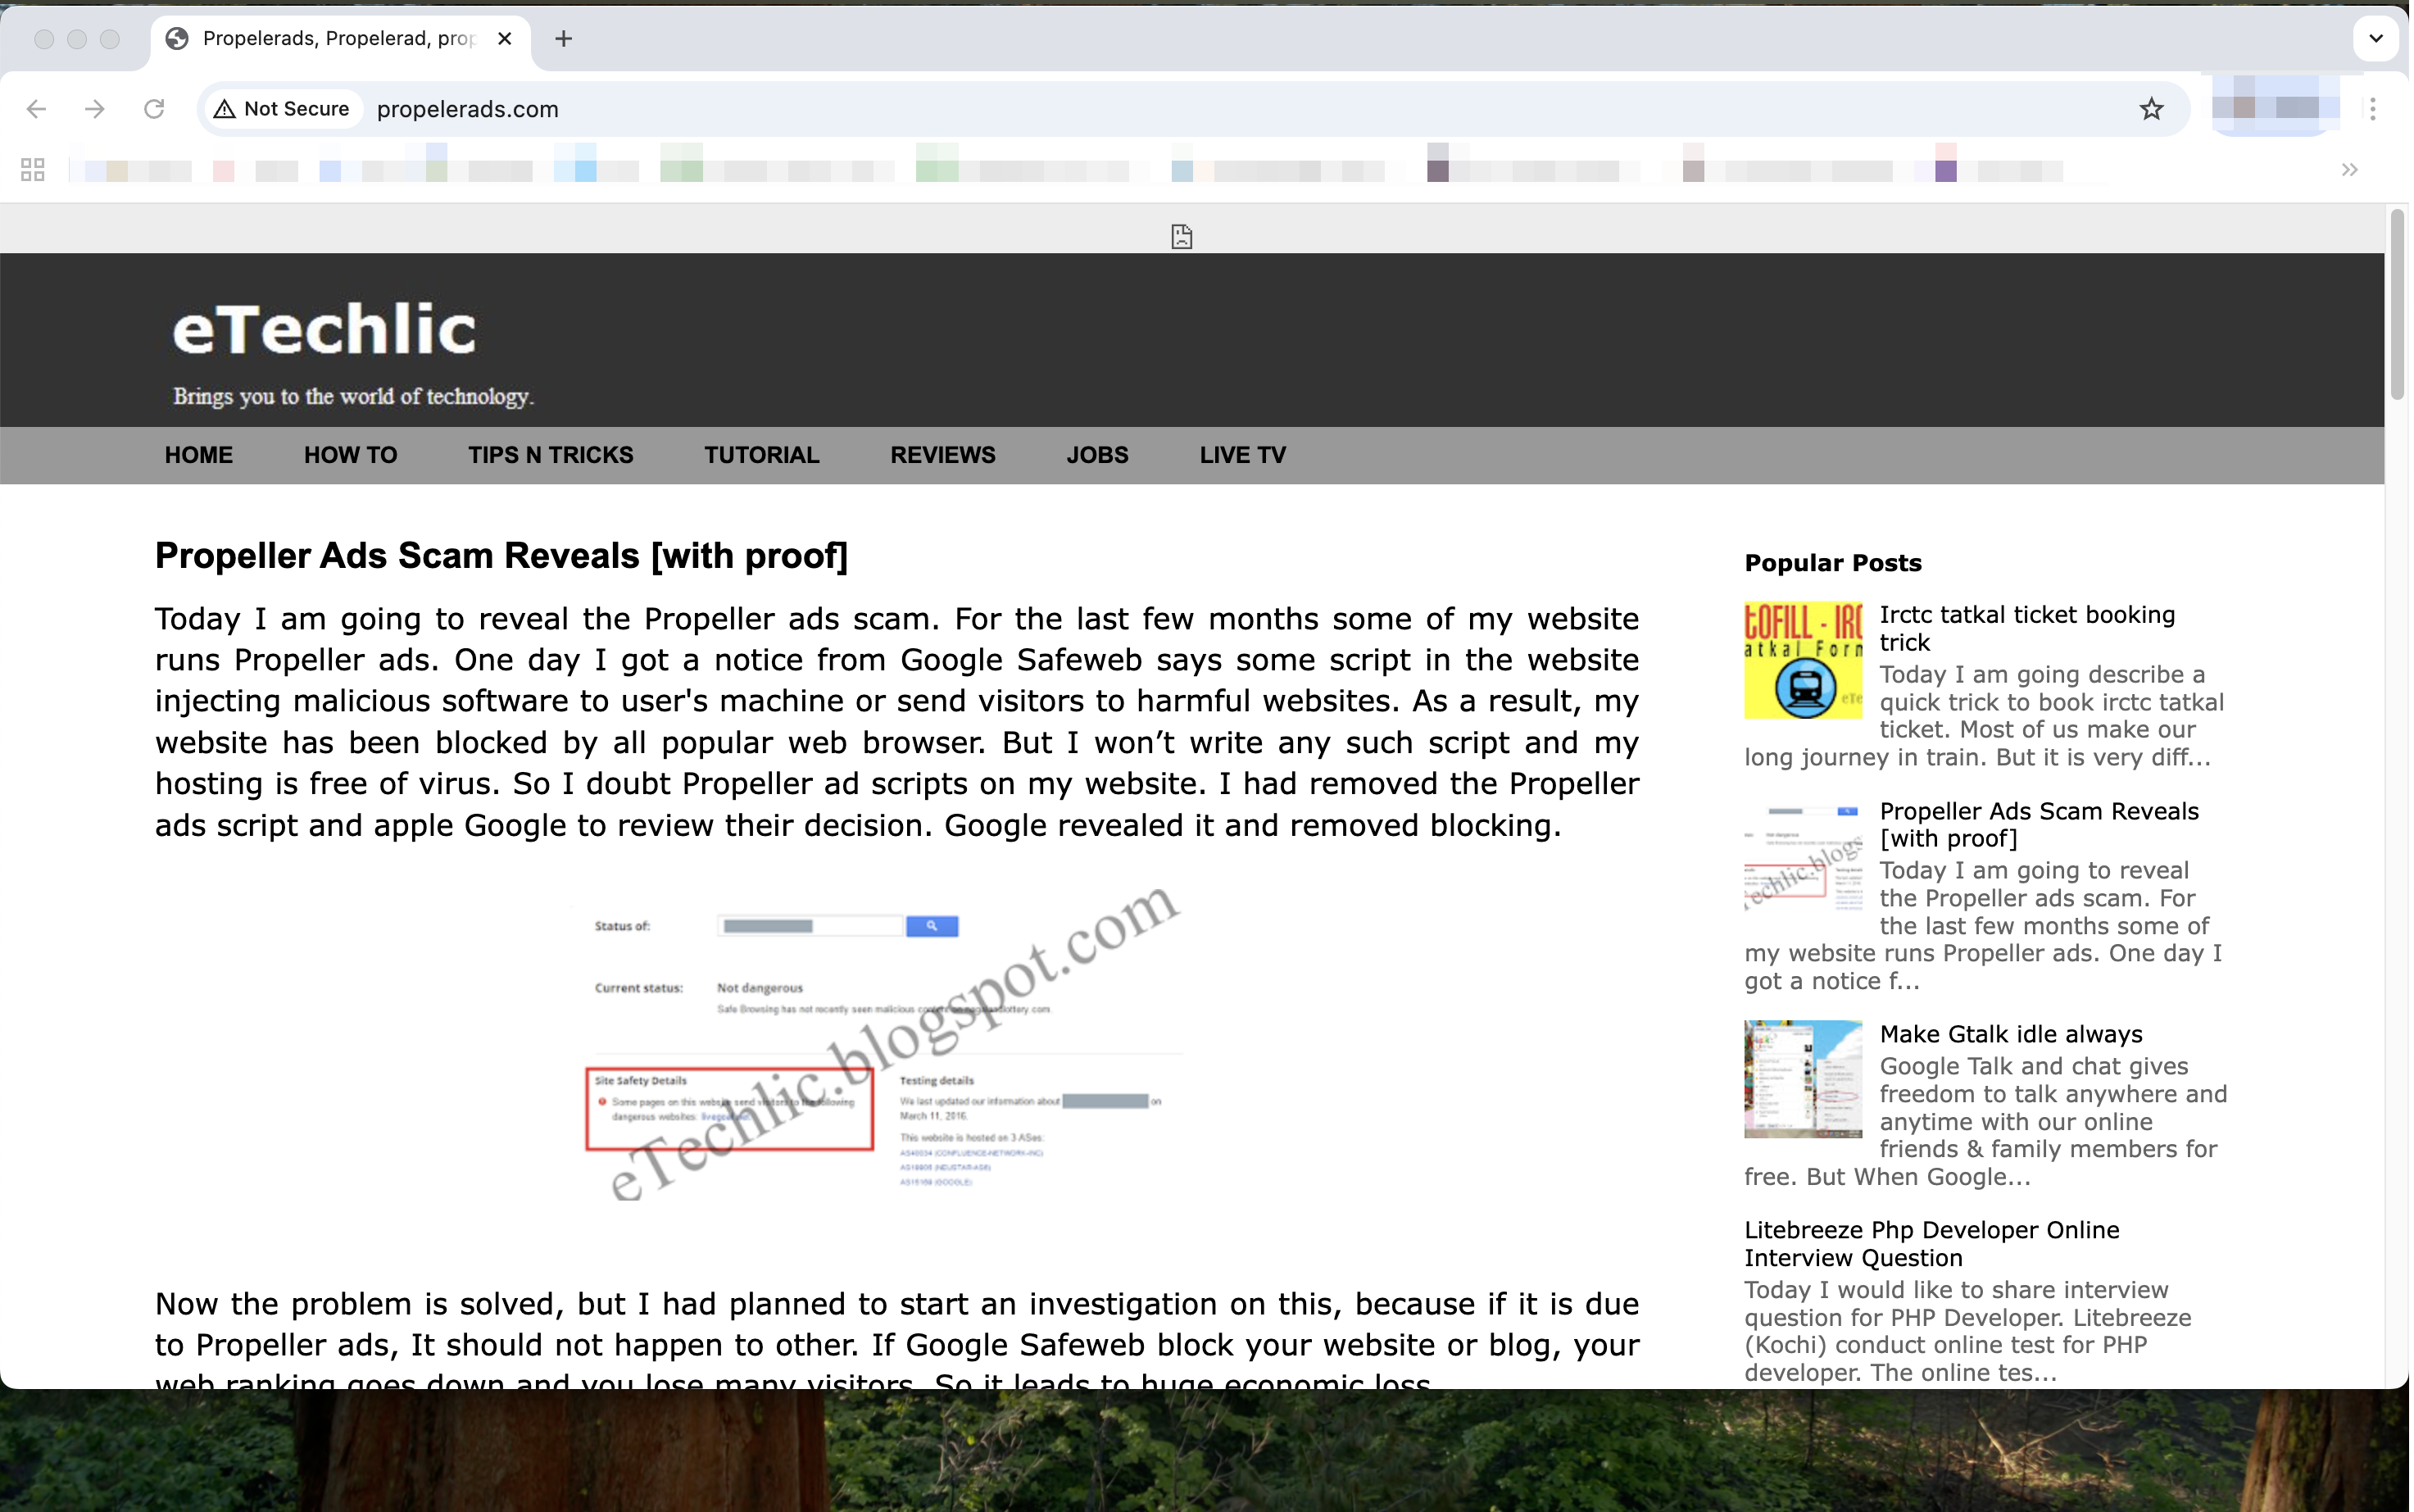Click the Propeller Ads Scam article title
This screenshot has width=2414, height=1512.
point(501,556)
